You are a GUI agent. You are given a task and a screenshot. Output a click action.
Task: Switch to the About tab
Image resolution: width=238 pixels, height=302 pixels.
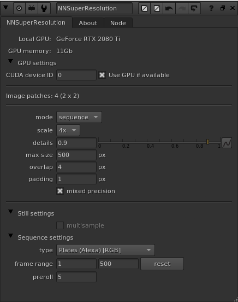tap(88, 23)
